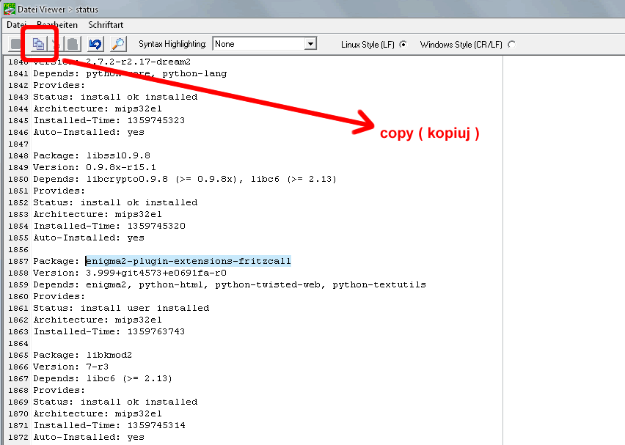This screenshot has height=445, width=625.
Task: Open the Datei menu
Action: point(16,25)
